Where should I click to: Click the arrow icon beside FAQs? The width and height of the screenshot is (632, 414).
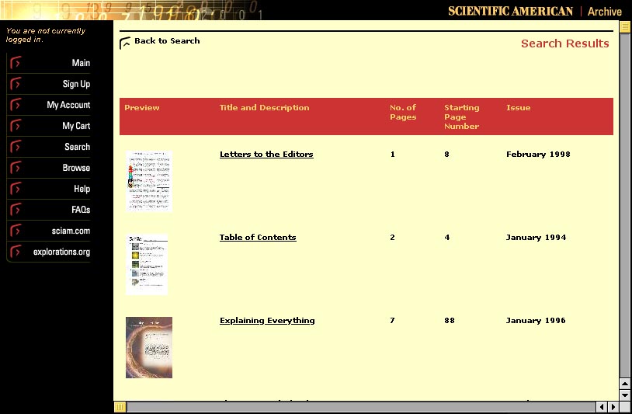[x=16, y=210]
